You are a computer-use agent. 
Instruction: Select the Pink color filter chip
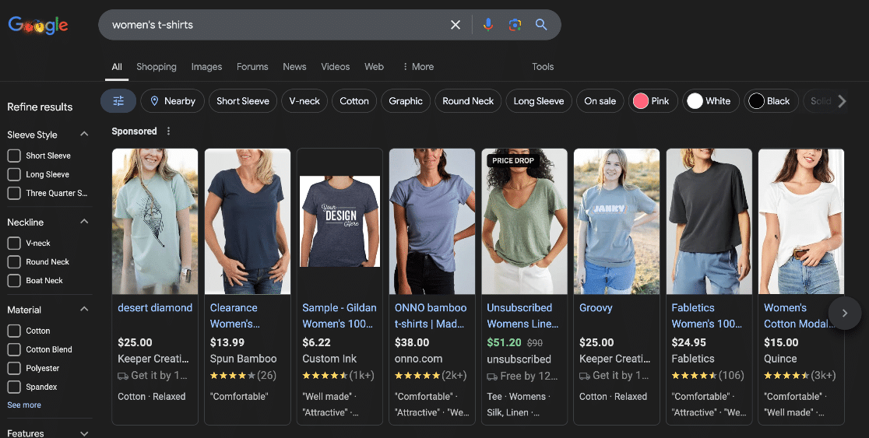coord(651,101)
